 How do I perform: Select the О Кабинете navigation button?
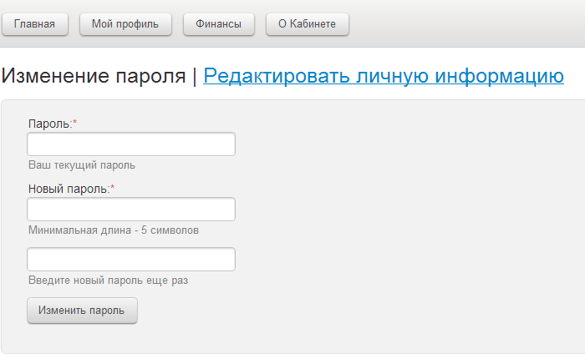tap(307, 24)
